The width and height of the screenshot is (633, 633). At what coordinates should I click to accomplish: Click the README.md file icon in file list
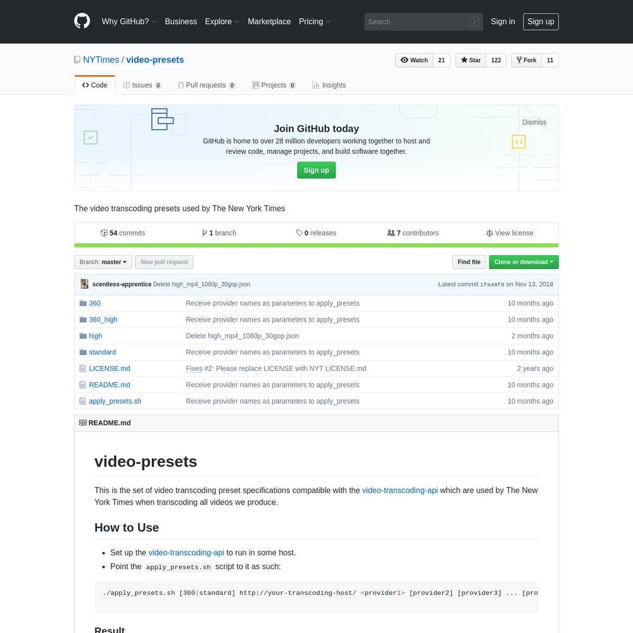point(82,385)
